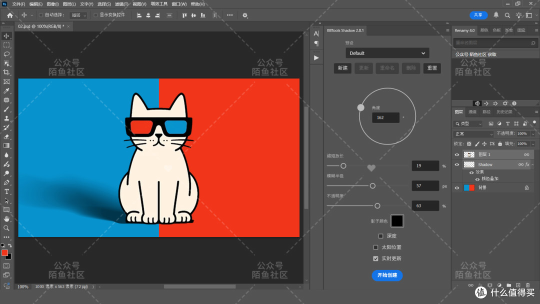Screen dimensions: 540x304
Task: Hide the 图层 1 layer
Action: (x=457, y=154)
